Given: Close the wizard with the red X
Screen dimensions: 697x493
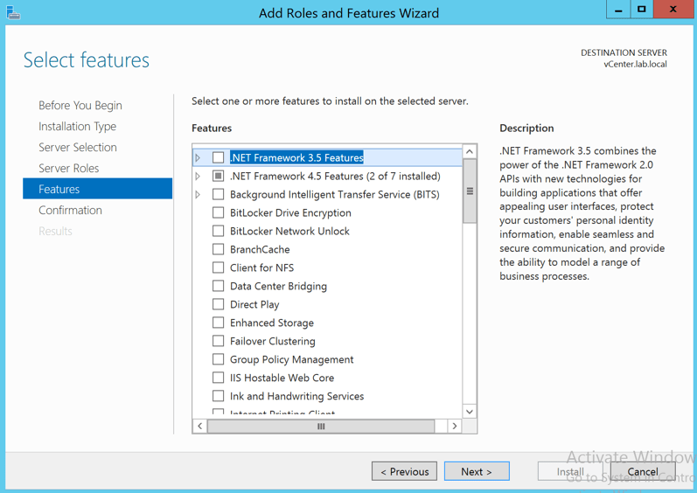Looking at the screenshot, I should point(673,10).
